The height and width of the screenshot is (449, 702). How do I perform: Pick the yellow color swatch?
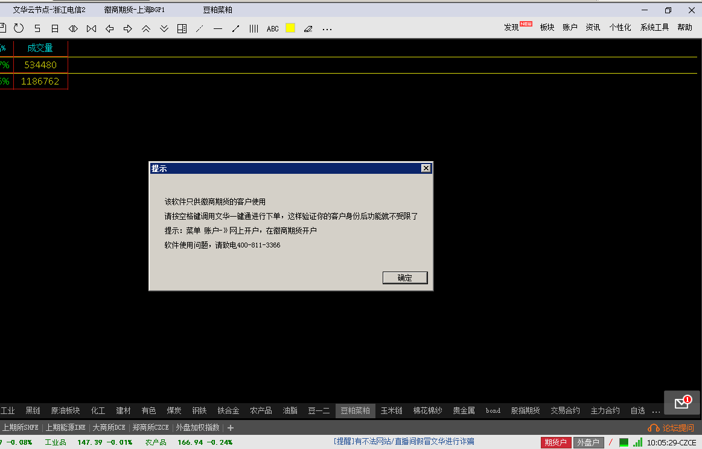point(290,28)
